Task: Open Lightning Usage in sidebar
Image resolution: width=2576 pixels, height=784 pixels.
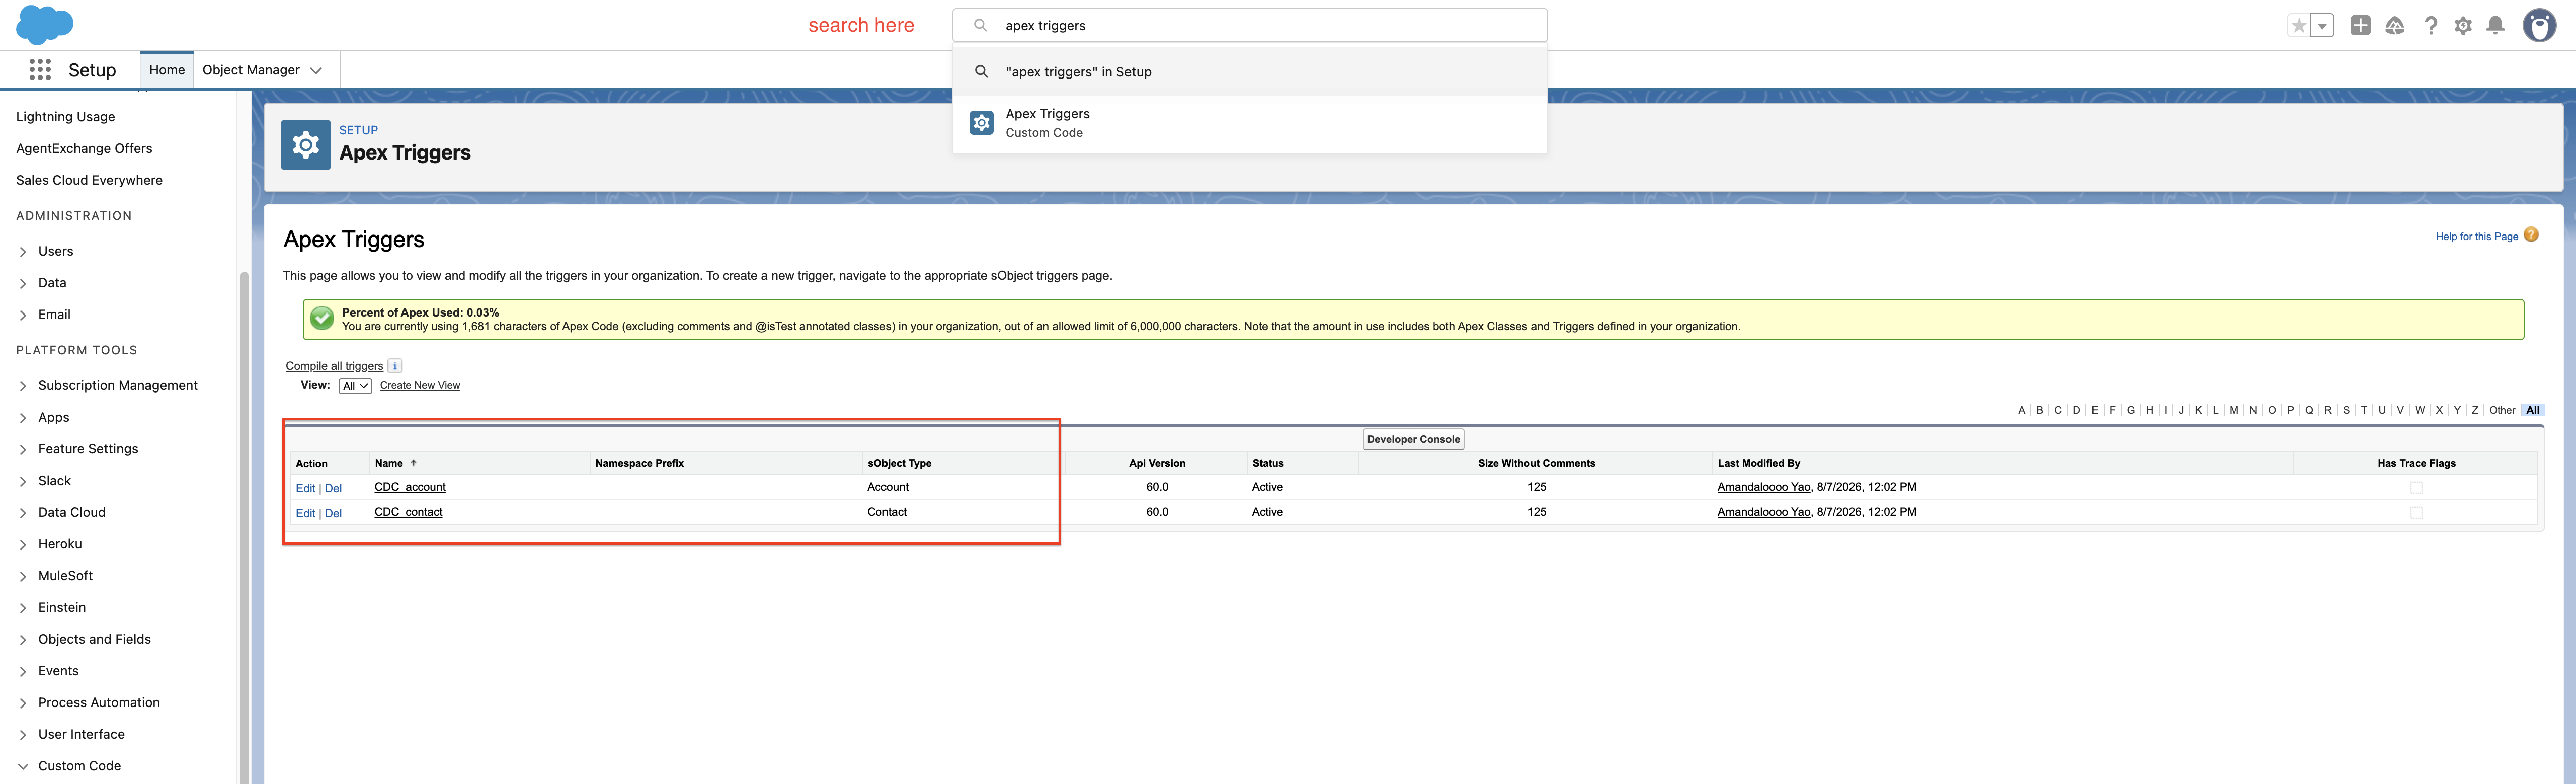Action: (66, 117)
